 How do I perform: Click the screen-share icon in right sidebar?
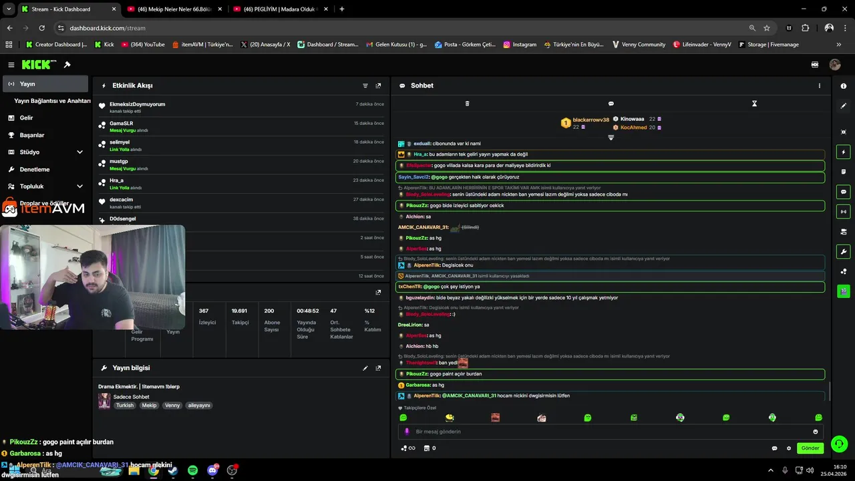tap(844, 232)
